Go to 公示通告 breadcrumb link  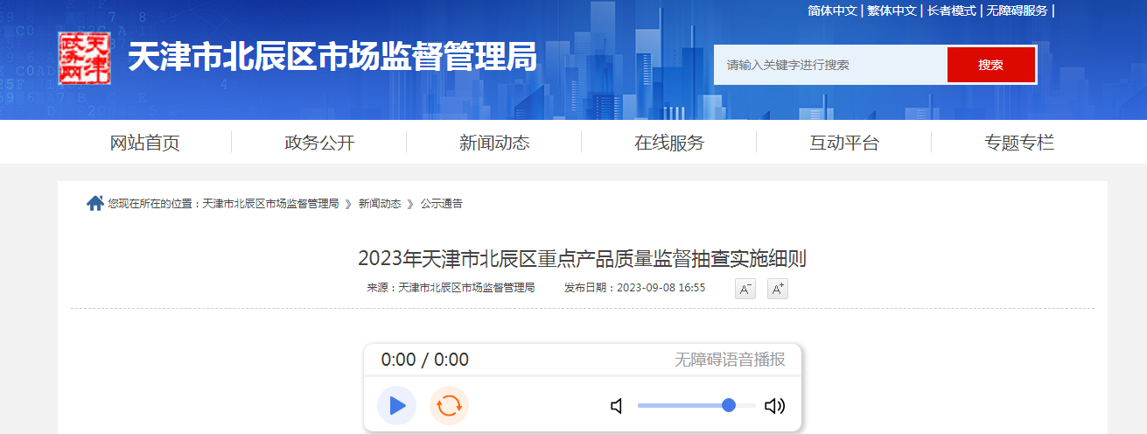coord(441,203)
